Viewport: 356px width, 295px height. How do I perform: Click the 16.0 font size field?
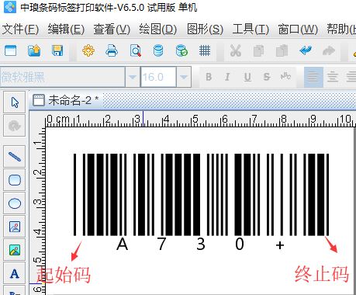[158, 77]
